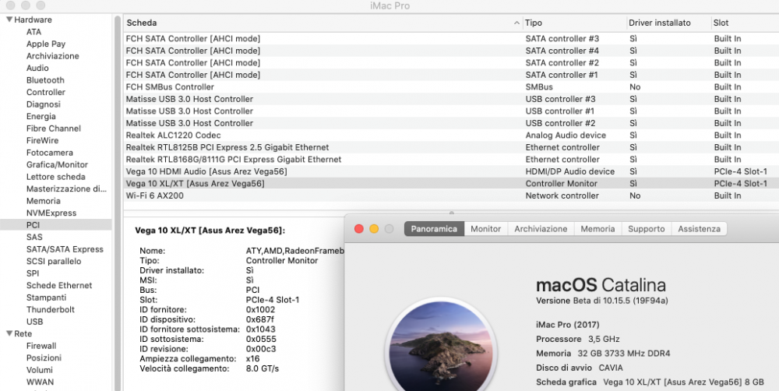Click the 0x687f device ID value
The height and width of the screenshot is (391, 779).
260,319
